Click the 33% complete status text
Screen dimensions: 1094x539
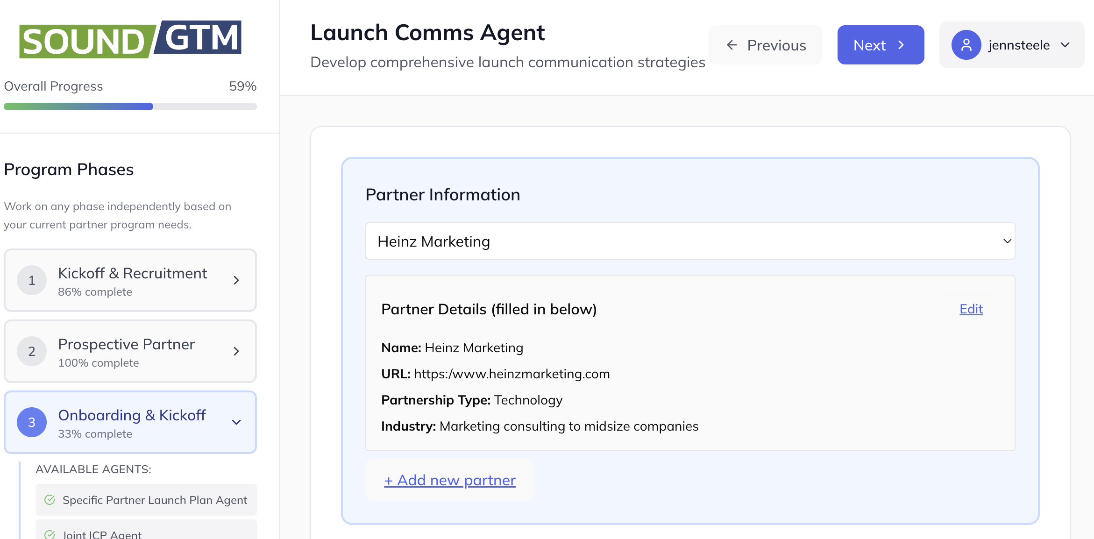click(x=95, y=434)
